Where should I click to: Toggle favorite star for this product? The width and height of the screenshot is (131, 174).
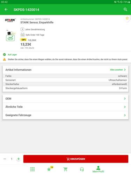(127, 18)
